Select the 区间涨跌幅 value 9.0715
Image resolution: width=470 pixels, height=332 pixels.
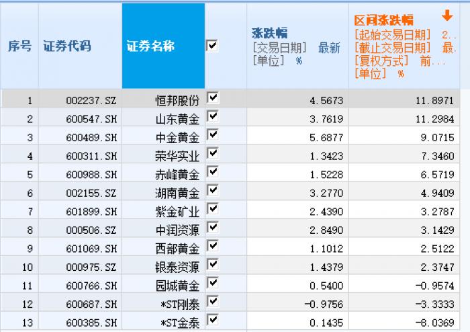coord(437,138)
